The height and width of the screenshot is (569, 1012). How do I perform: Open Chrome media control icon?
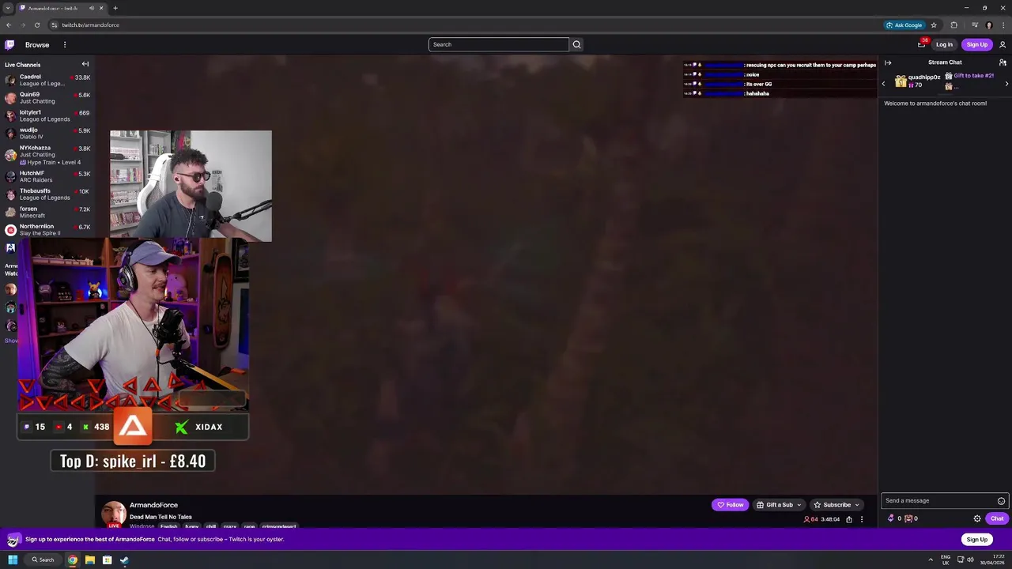pyautogui.click(x=974, y=25)
